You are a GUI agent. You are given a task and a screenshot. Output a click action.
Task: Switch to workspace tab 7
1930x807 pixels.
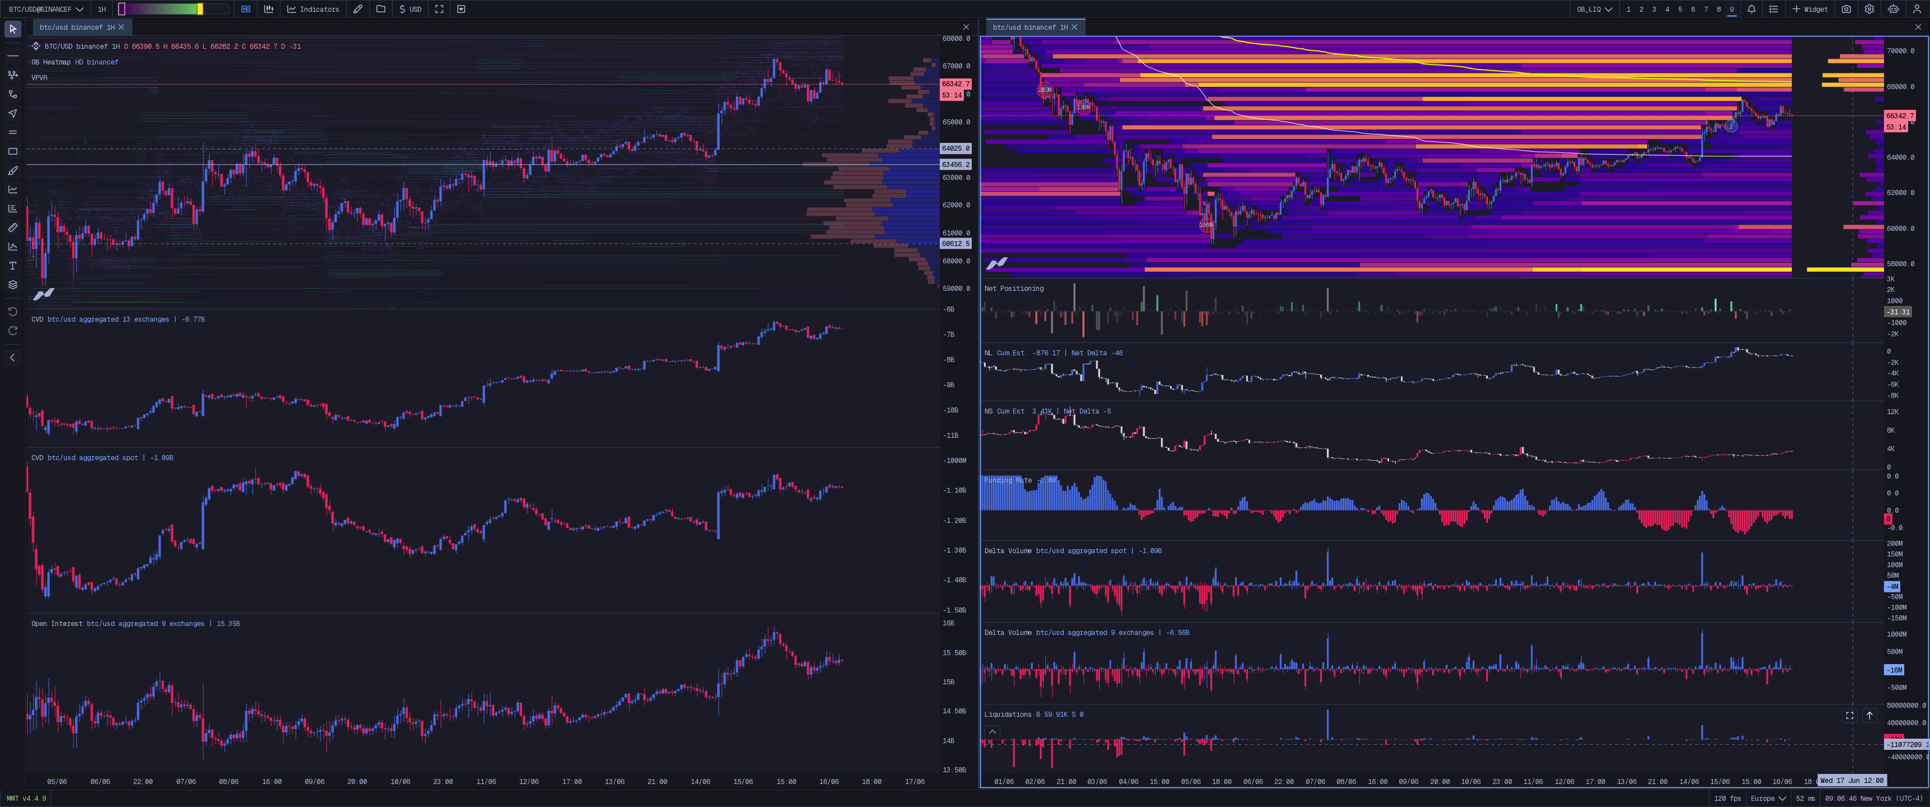[x=1705, y=9]
